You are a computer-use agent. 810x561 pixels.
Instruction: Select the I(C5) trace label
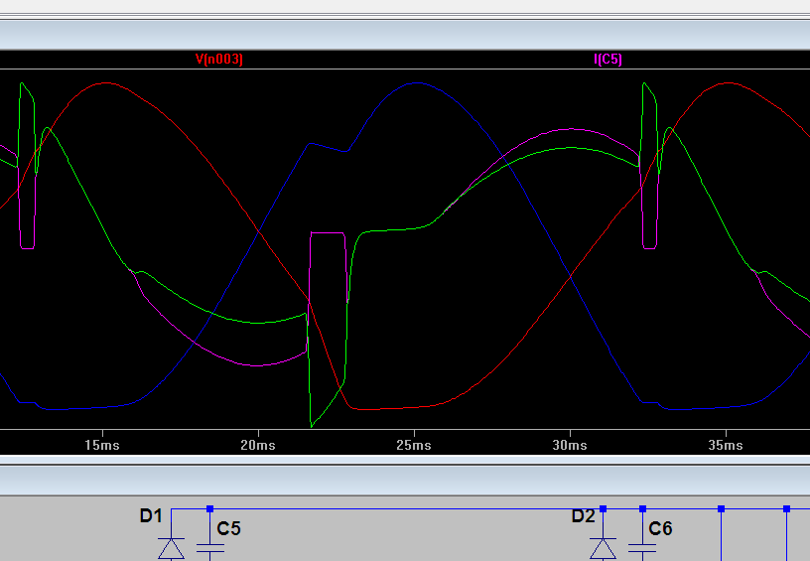tap(608, 59)
